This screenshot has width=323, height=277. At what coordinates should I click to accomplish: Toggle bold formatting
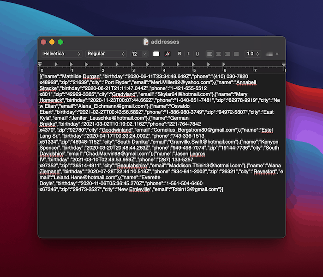(179, 54)
